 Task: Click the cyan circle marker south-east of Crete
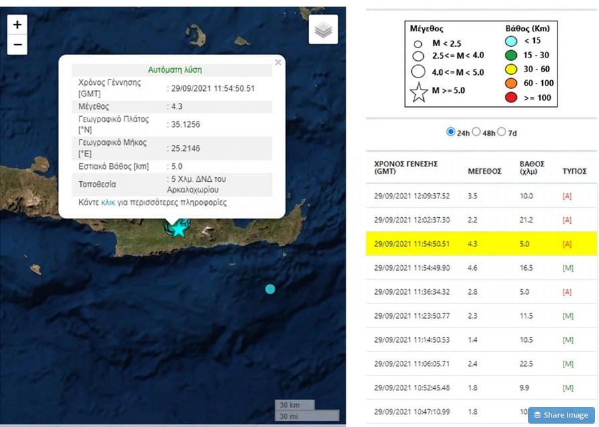pyautogui.click(x=270, y=289)
